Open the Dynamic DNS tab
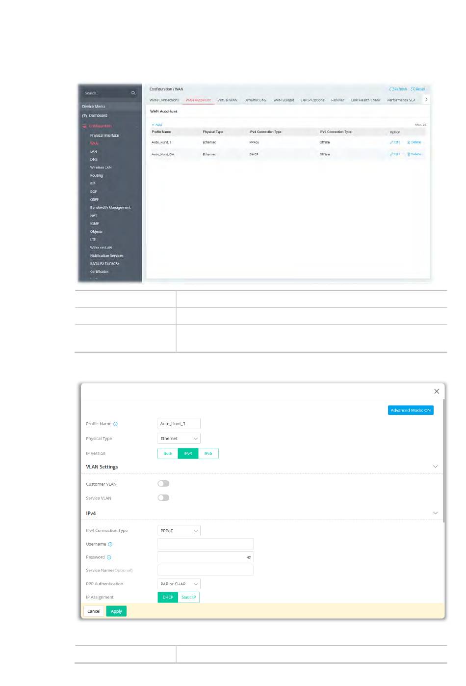Image resolution: width=466 pixels, height=686 pixels. [x=255, y=100]
